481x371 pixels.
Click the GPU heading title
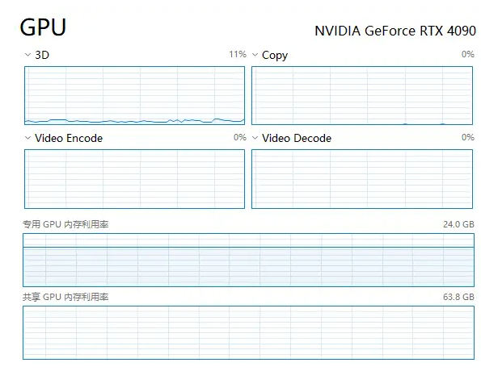(x=43, y=27)
